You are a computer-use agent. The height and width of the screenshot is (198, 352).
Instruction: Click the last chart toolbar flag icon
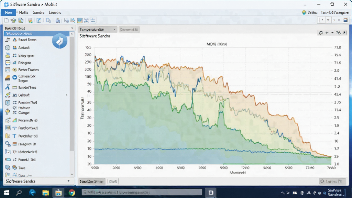(x=345, y=33)
